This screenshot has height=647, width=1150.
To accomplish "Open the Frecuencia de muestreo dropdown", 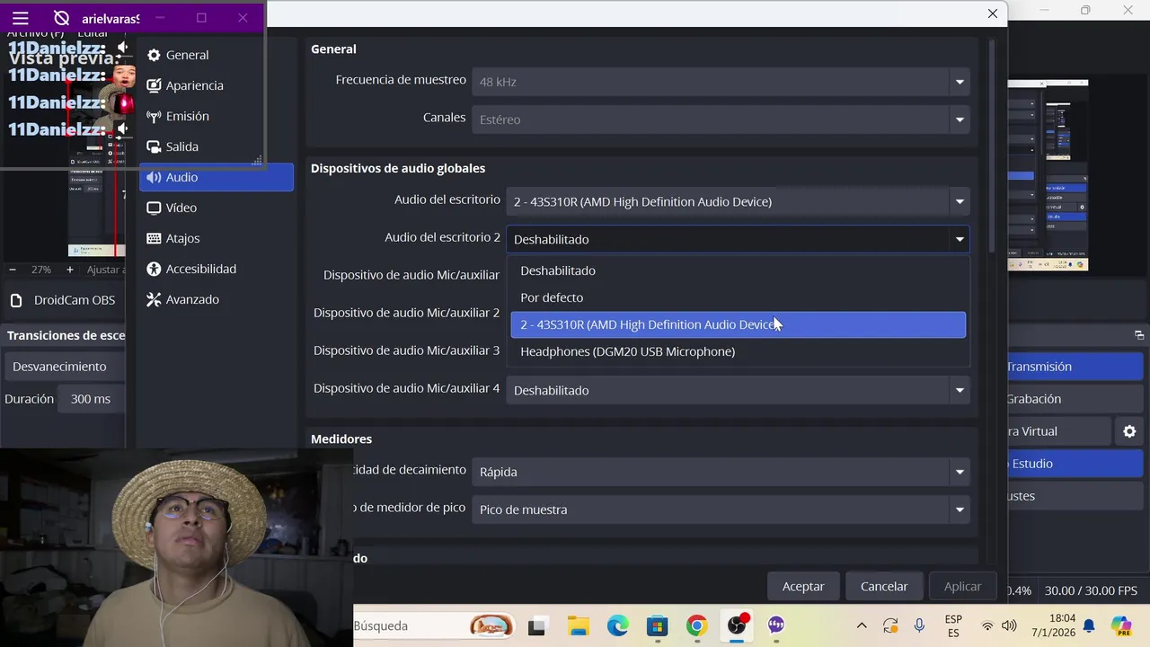I will tap(721, 82).
